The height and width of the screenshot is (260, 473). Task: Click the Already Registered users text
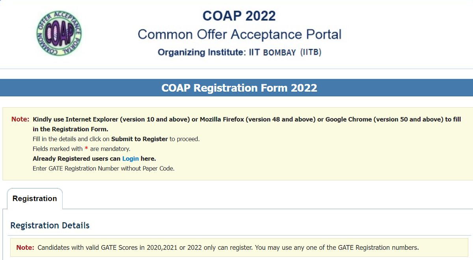coord(76,159)
